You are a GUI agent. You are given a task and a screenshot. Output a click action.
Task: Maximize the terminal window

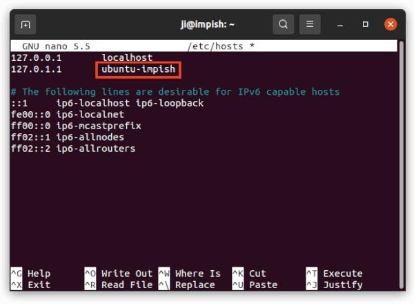click(366, 24)
